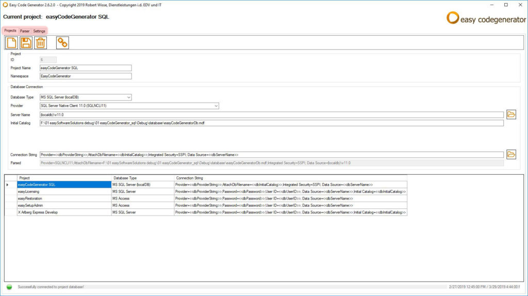
Task: Click the ID field
Action: (x=48, y=60)
